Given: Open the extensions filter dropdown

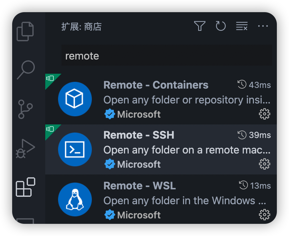Looking at the screenshot, I should (x=200, y=26).
